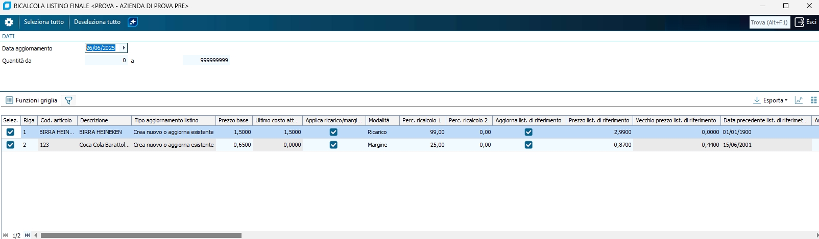
Task: Click the pin icon beside Deseleziona tutto
Action: (133, 22)
